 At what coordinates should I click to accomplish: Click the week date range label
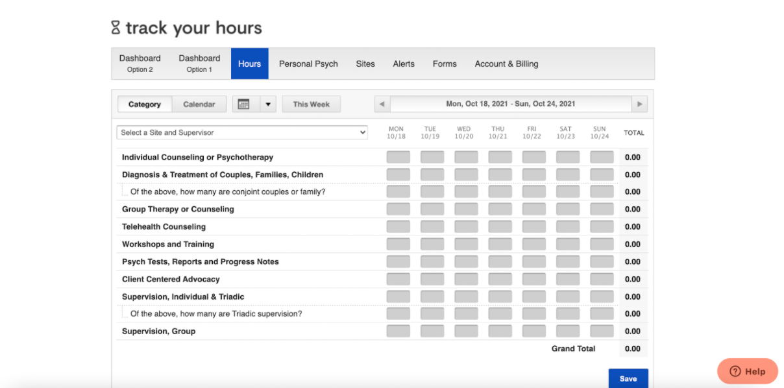click(x=511, y=104)
